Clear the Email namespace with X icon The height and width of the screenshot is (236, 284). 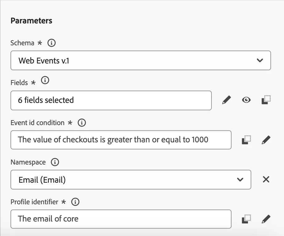[x=266, y=179]
